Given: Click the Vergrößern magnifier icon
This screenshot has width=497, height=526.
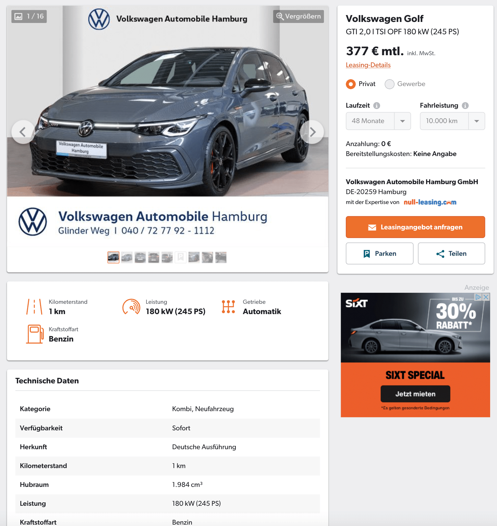Looking at the screenshot, I should click(x=280, y=16).
